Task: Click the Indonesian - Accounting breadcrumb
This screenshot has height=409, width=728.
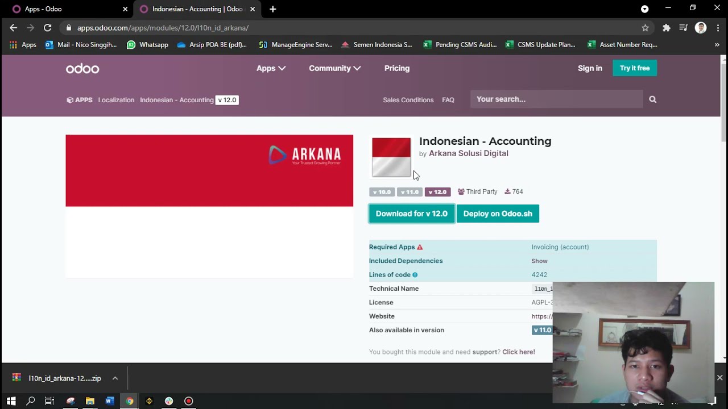Action: pos(177,100)
